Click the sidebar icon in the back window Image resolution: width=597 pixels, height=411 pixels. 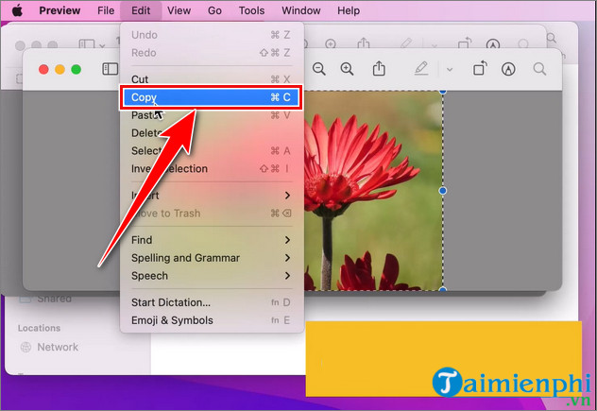[86, 44]
